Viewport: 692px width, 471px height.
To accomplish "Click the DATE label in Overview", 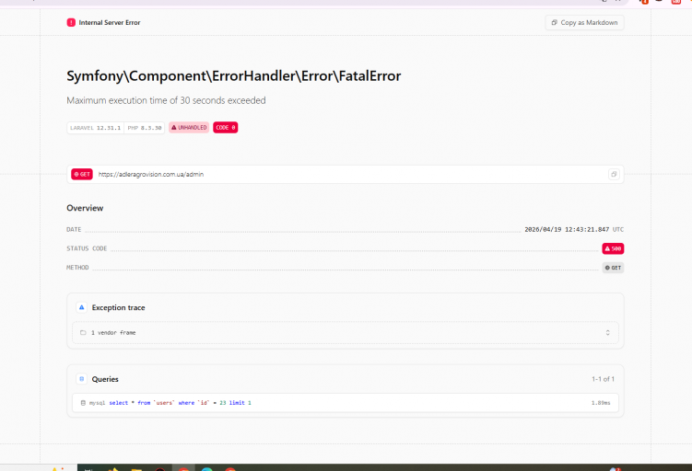I will 74,230.
